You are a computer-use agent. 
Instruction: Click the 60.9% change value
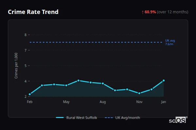150,12
